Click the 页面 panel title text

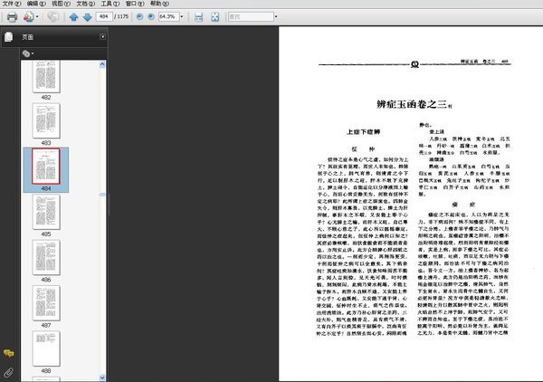28,37
